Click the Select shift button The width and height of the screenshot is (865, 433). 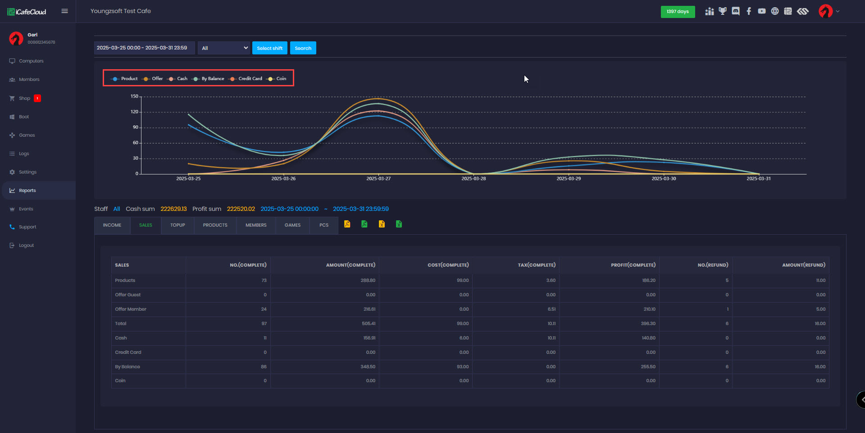269,48
